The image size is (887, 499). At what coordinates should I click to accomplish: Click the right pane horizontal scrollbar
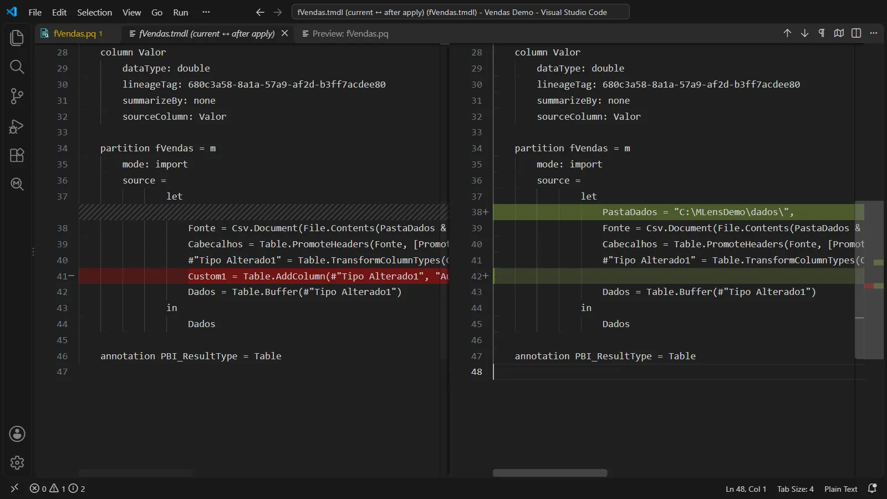click(550, 473)
